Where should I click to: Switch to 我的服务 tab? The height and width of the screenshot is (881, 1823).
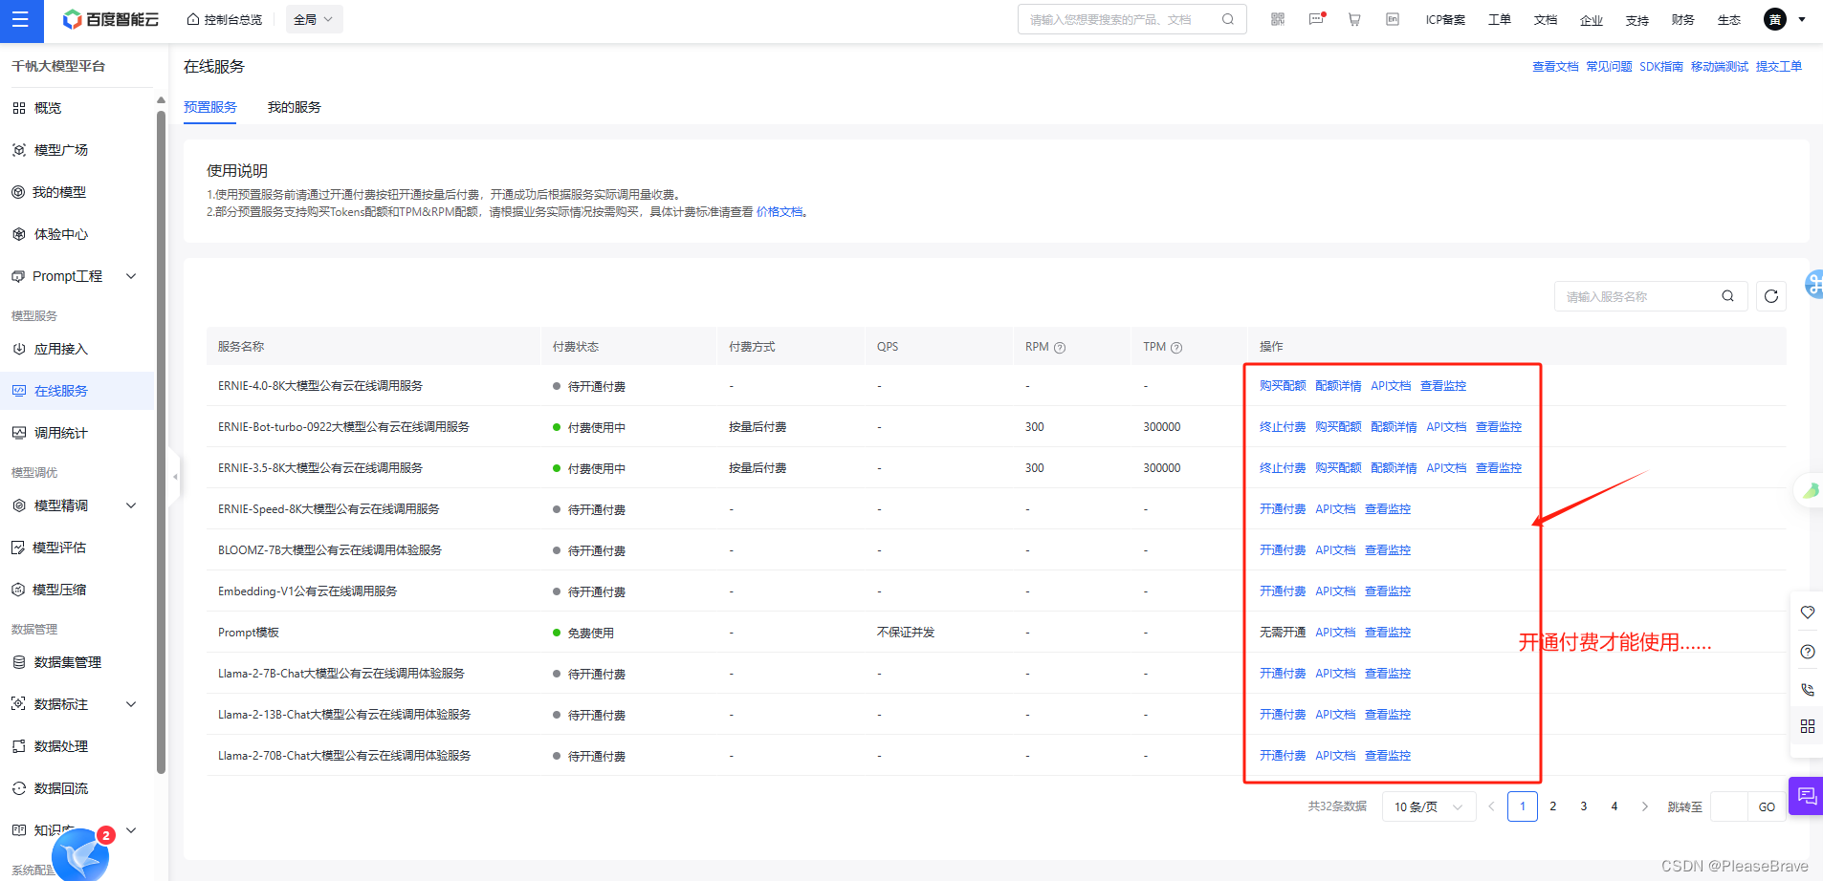pyautogui.click(x=295, y=107)
